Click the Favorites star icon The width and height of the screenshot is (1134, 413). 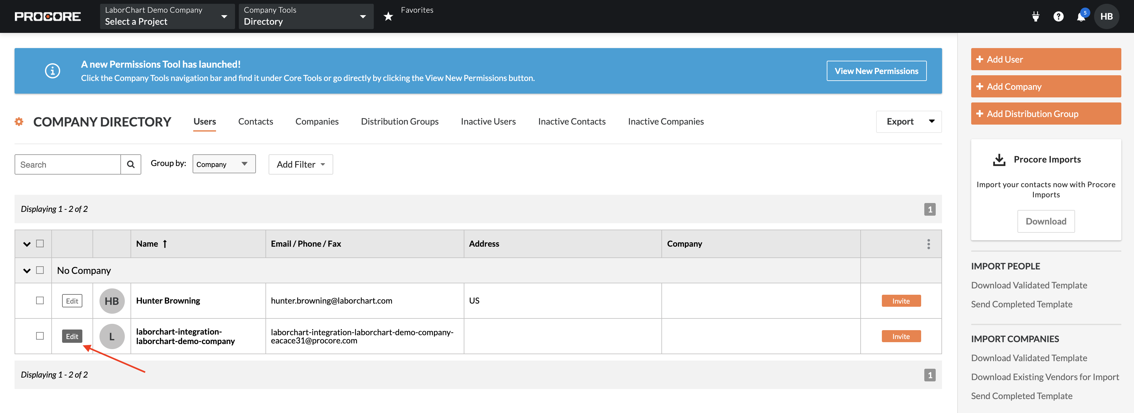click(388, 16)
